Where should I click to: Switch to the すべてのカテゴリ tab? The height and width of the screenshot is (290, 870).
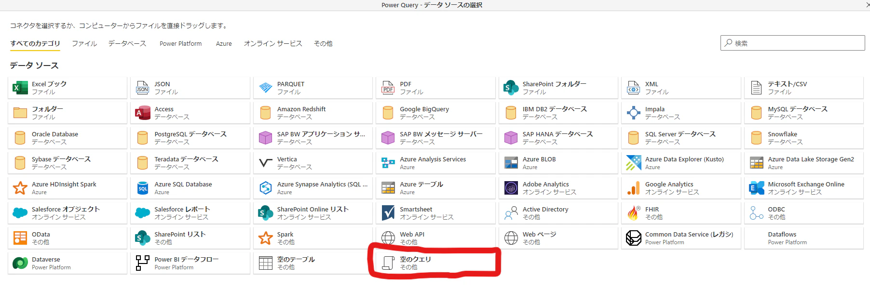coord(35,43)
